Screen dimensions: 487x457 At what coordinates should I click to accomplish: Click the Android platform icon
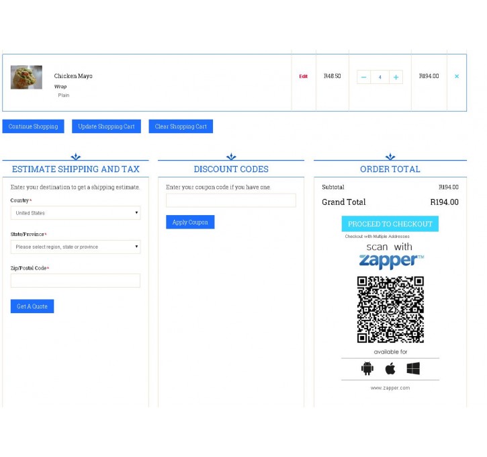(367, 368)
